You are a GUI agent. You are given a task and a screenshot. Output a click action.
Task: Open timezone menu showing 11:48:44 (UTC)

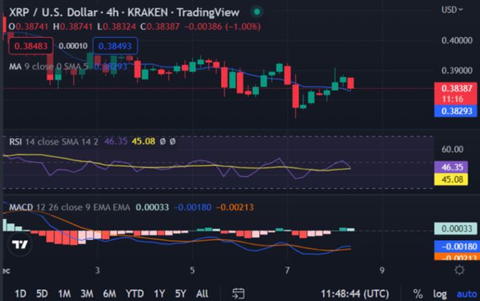356,292
